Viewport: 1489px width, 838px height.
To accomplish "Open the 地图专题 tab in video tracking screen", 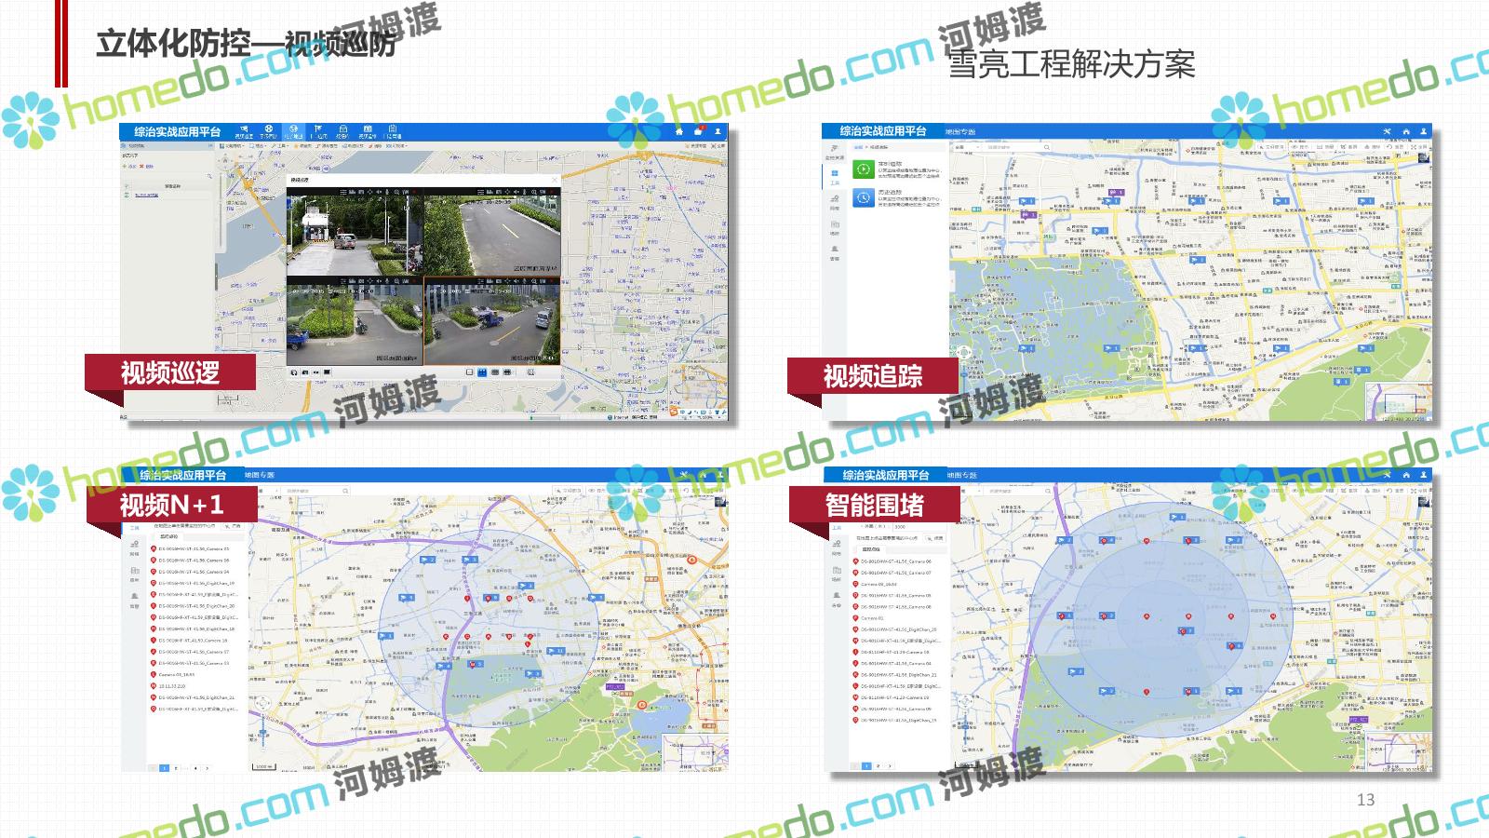I will [x=961, y=131].
